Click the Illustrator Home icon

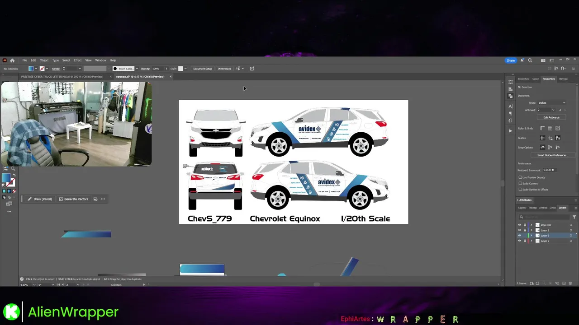12,60
